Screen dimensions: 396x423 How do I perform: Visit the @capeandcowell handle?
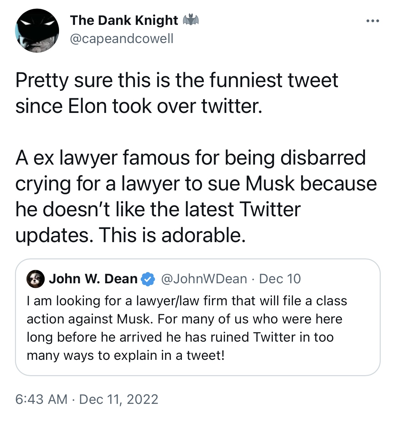122,39
